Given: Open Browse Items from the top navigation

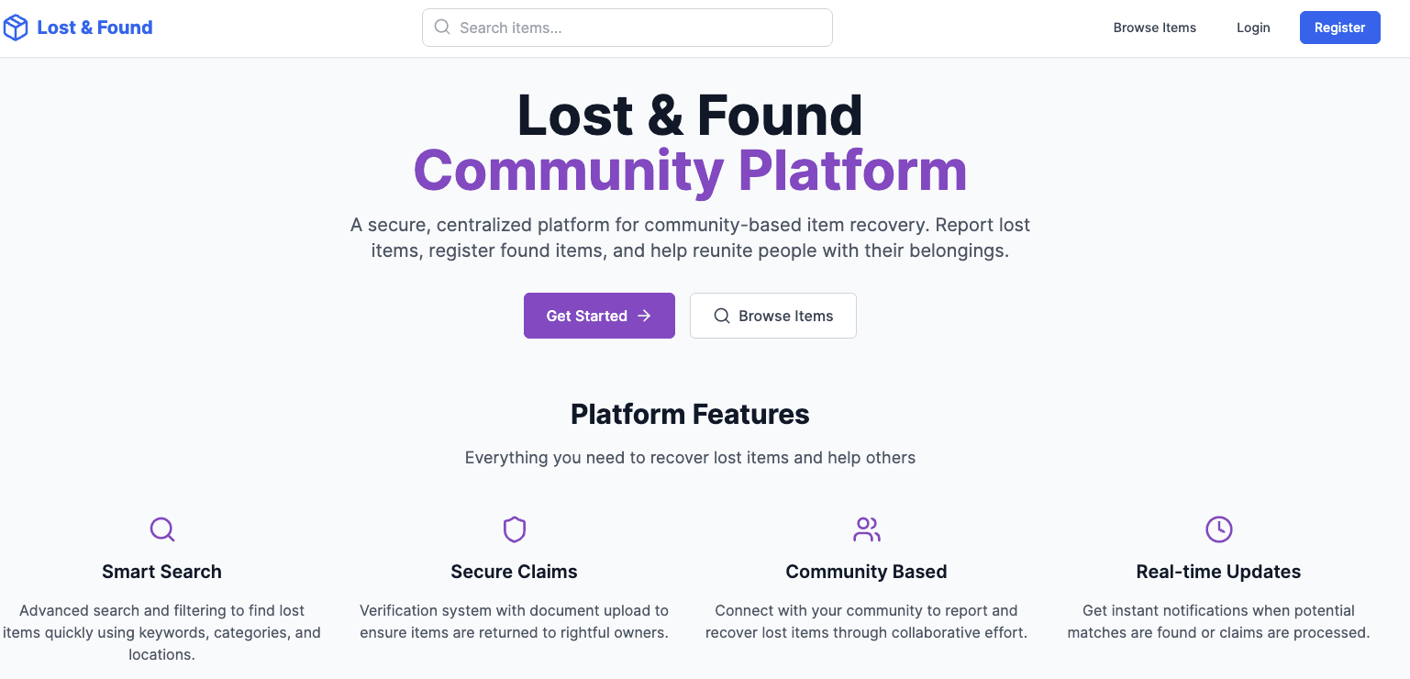Looking at the screenshot, I should (1154, 28).
